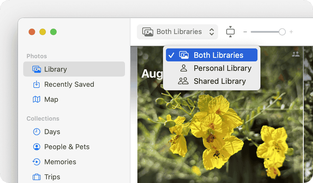313x183 pixels.
Task: Click the Recently Saved icon
Action: pyautogui.click(x=37, y=84)
